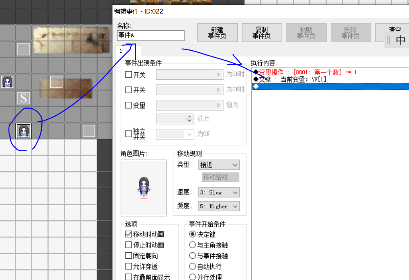The height and width of the screenshot is (280, 409).
Task: Click the 事件A name input field
Action: coord(151,36)
